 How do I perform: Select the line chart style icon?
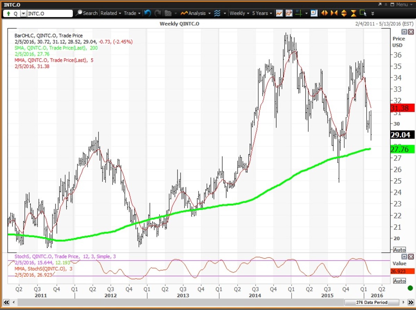(x=279, y=13)
